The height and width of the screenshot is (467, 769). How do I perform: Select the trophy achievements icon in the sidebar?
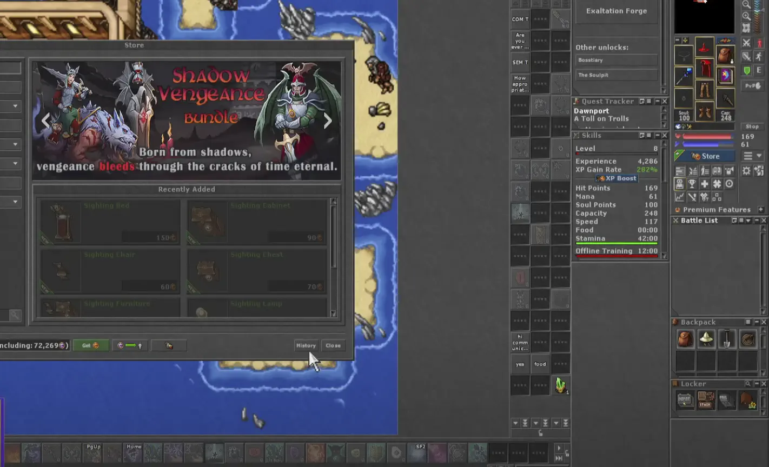[x=692, y=184]
